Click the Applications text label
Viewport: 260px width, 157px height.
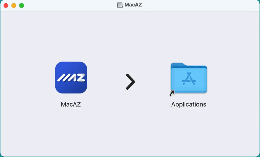[x=189, y=104]
